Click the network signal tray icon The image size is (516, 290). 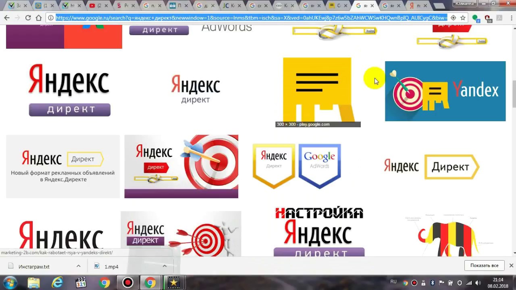click(x=469, y=283)
